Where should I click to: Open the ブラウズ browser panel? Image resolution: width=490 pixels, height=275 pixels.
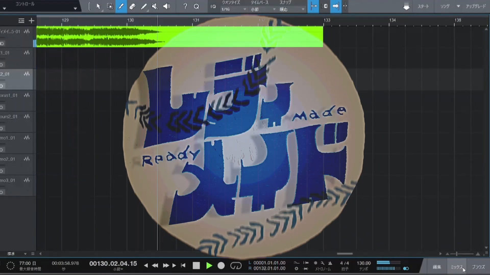click(x=478, y=267)
